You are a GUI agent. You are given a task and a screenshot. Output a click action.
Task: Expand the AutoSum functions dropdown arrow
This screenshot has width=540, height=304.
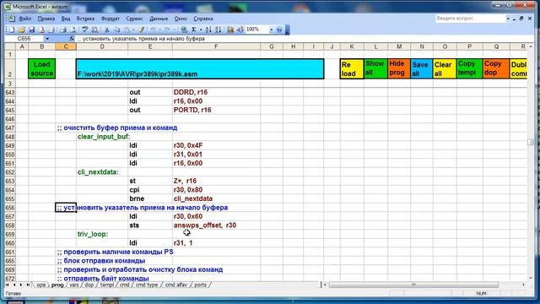pyautogui.click(x=201, y=30)
